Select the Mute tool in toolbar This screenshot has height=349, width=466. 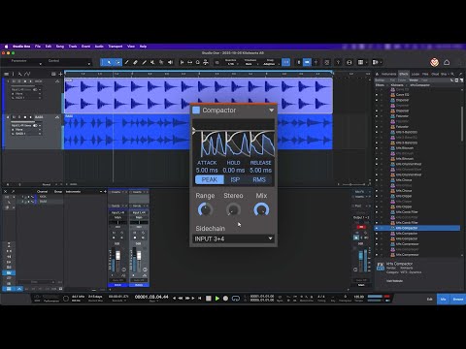click(152, 62)
